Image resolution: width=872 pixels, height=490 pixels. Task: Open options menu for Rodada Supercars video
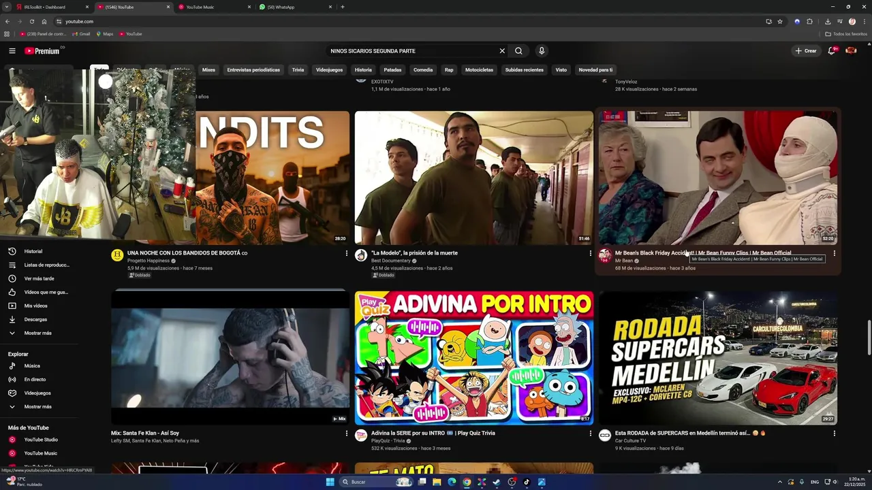[834, 434]
